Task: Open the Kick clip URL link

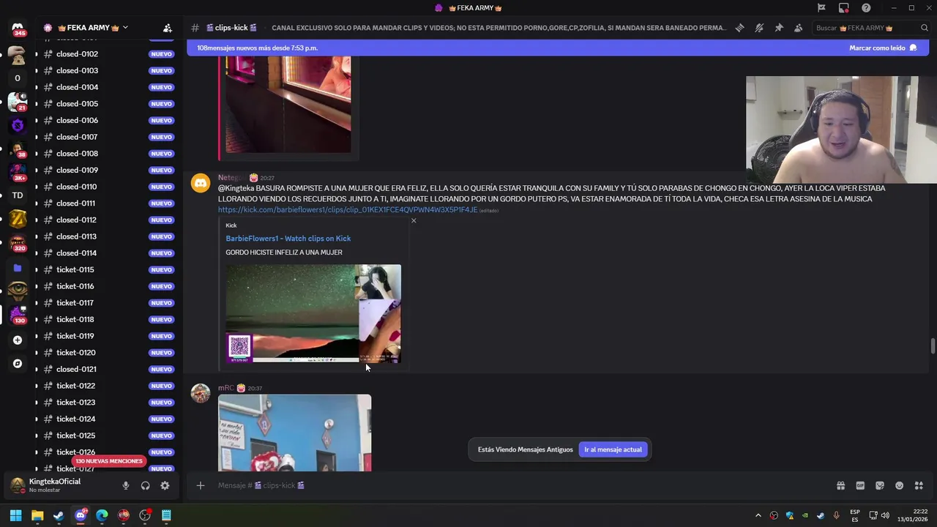Action: coord(348,210)
